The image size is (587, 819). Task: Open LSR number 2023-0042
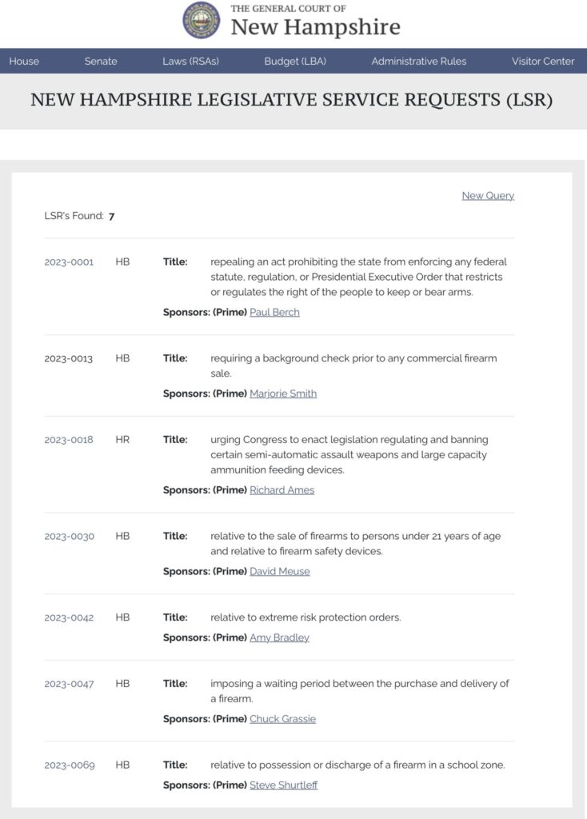point(69,617)
